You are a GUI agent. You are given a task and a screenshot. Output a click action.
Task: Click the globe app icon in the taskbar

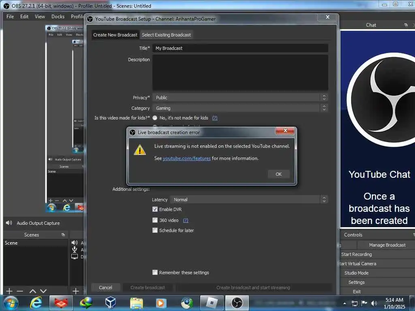point(187,303)
